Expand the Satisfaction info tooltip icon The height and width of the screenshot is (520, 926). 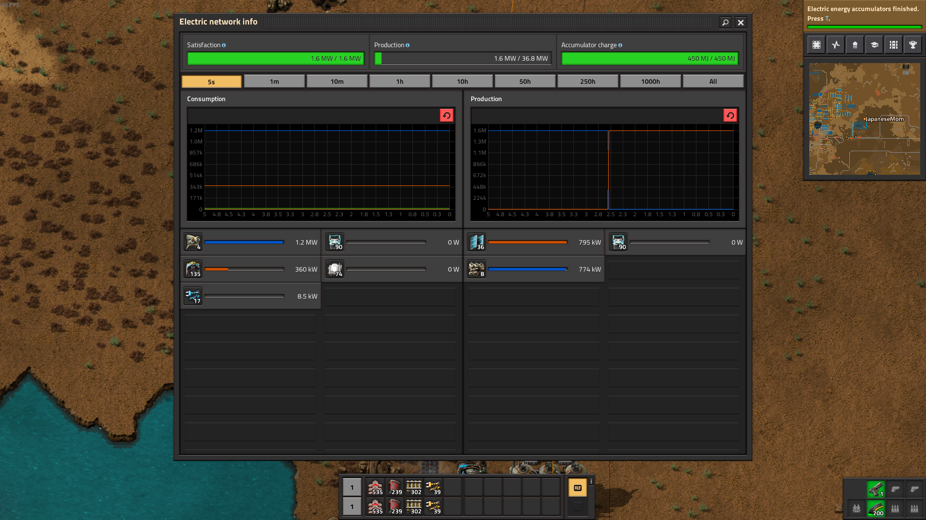coord(224,45)
